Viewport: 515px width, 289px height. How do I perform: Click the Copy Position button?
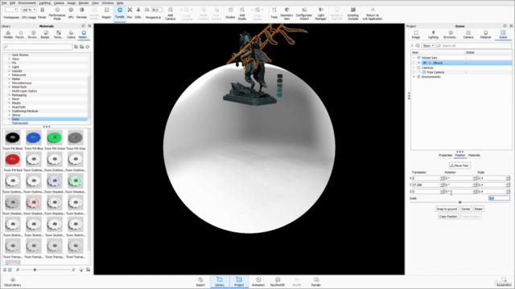coord(448,216)
